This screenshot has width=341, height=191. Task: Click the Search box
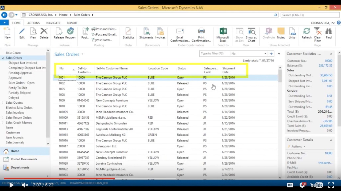(x=310, y=15)
